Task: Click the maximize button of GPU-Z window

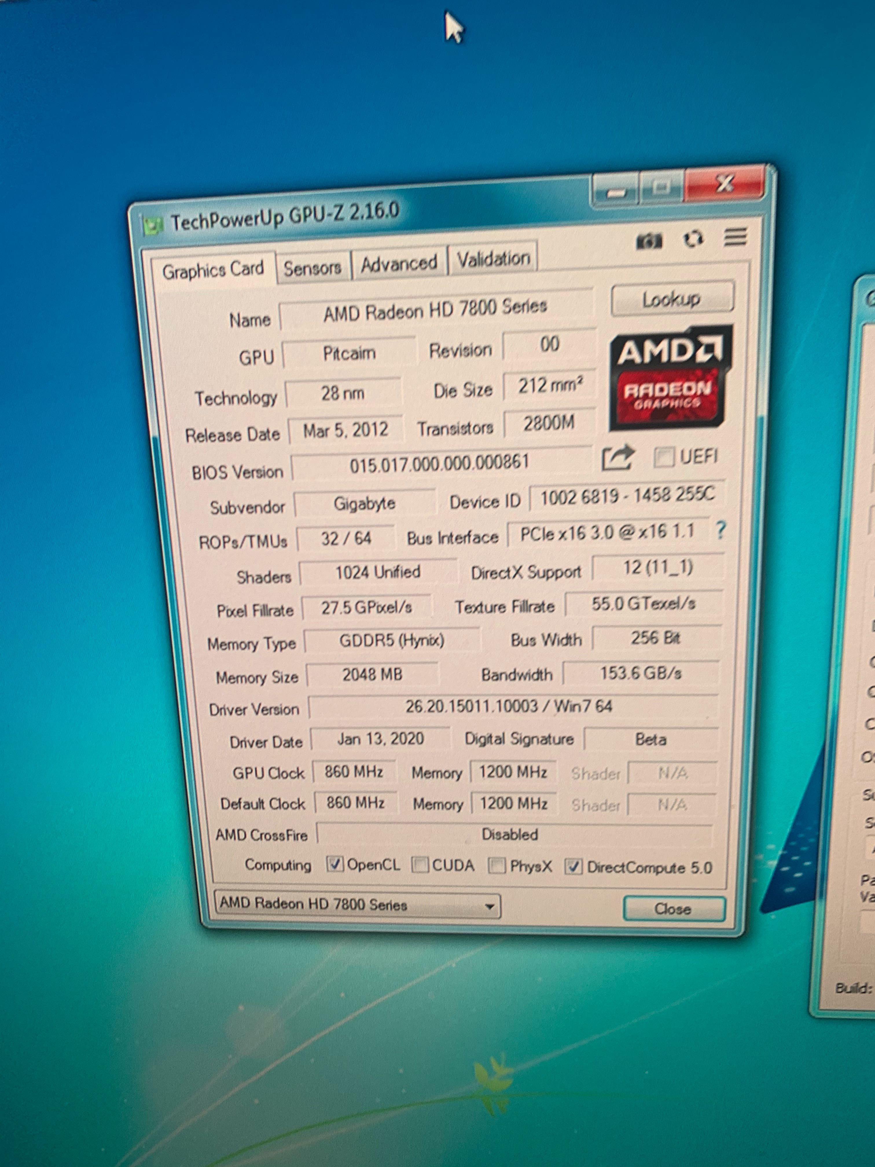Action: [661, 187]
